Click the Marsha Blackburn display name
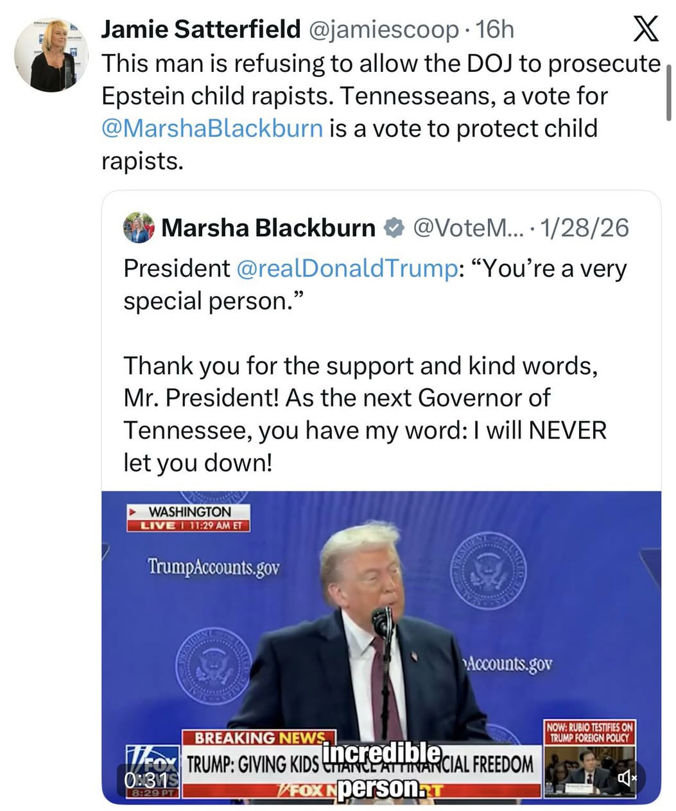Screen dimensions: 676x811 point(268,228)
